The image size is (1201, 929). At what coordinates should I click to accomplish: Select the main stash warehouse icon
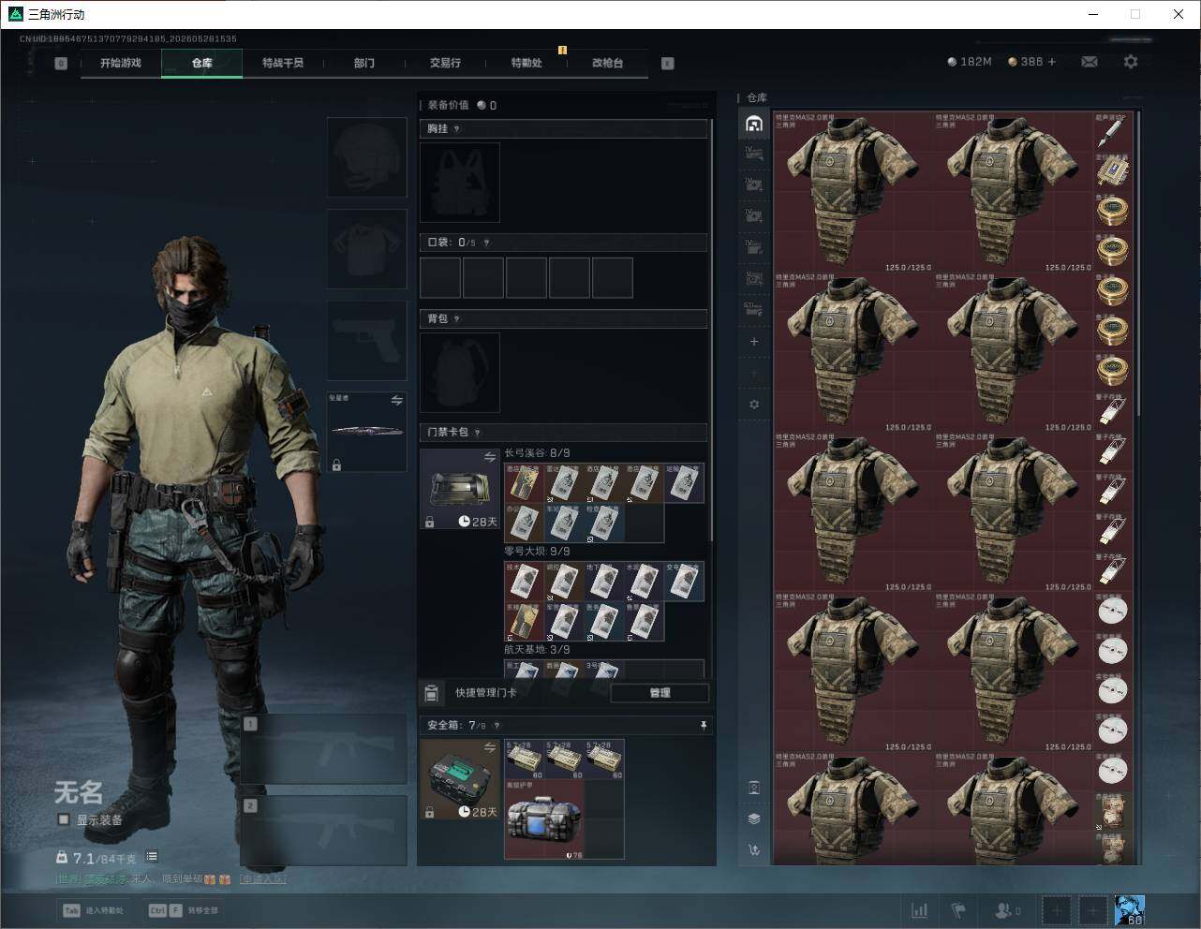(x=754, y=124)
